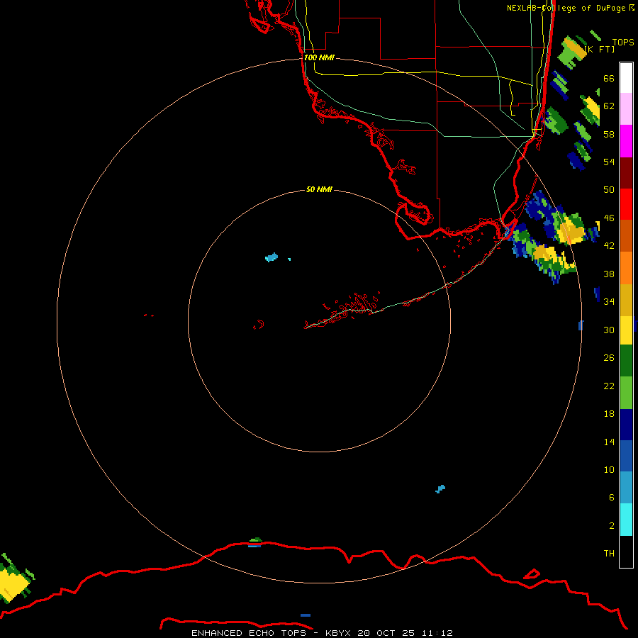The height and width of the screenshot is (638, 638).
Task: Click the green echo on the southern coastline
Action: (x=255, y=540)
